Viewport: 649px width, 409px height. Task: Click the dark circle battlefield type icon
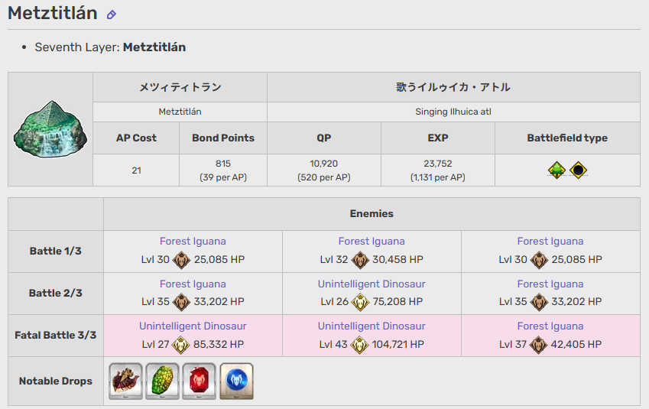[x=578, y=170]
